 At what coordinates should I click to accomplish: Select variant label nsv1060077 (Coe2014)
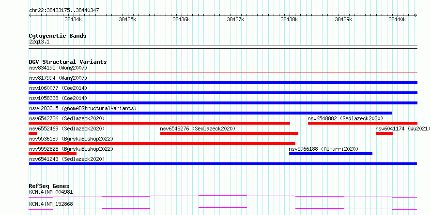58,88
